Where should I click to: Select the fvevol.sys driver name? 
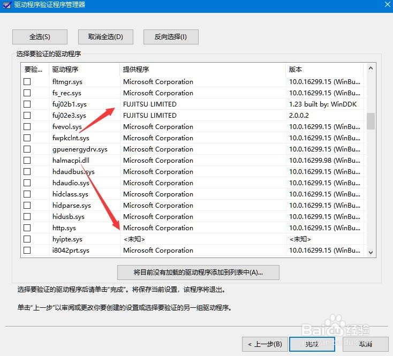pyautogui.click(x=67, y=127)
